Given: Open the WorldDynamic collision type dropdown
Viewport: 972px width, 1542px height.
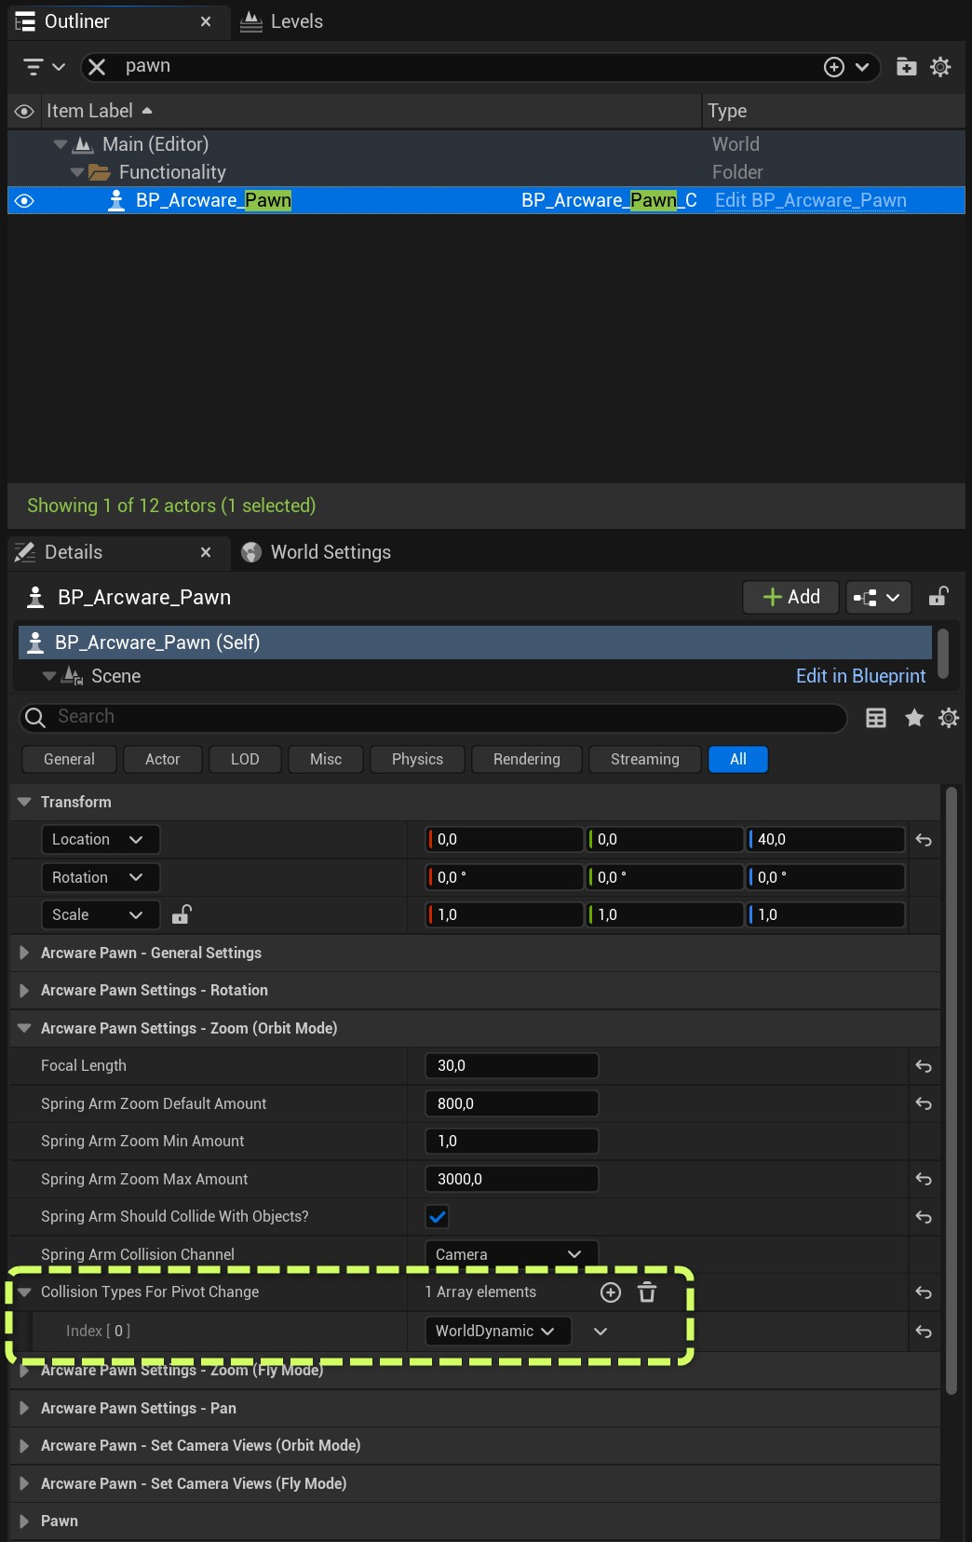Looking at the screenshot, I should (x=496, y=1331).
